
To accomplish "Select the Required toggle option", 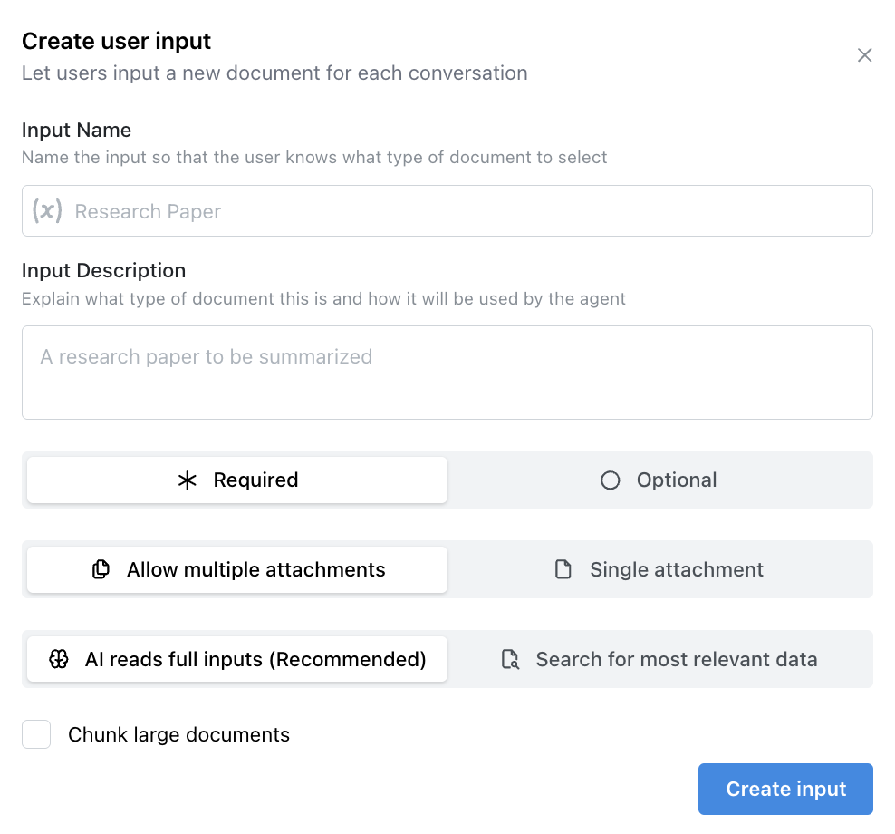I will point(236,480).
